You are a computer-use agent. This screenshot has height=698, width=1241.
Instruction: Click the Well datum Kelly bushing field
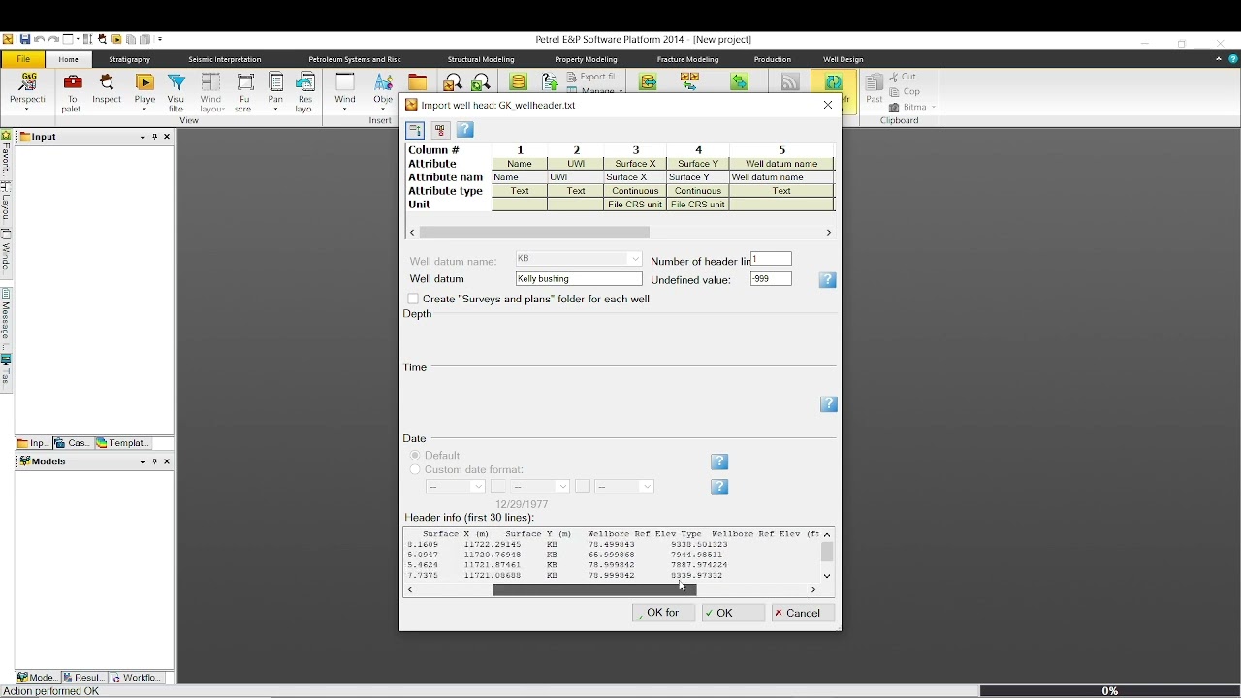[579, 279]
